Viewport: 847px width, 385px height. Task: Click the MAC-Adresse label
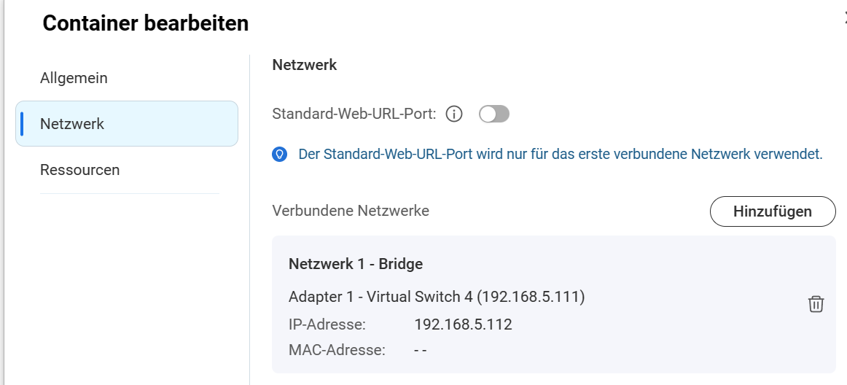click(337, 350)
